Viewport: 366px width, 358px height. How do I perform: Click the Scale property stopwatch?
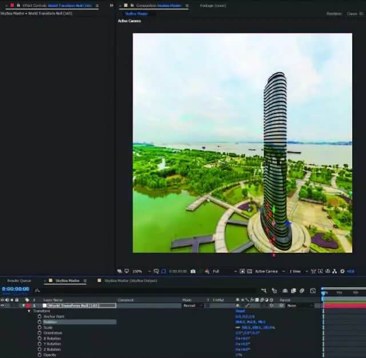[x=39, y=328]
